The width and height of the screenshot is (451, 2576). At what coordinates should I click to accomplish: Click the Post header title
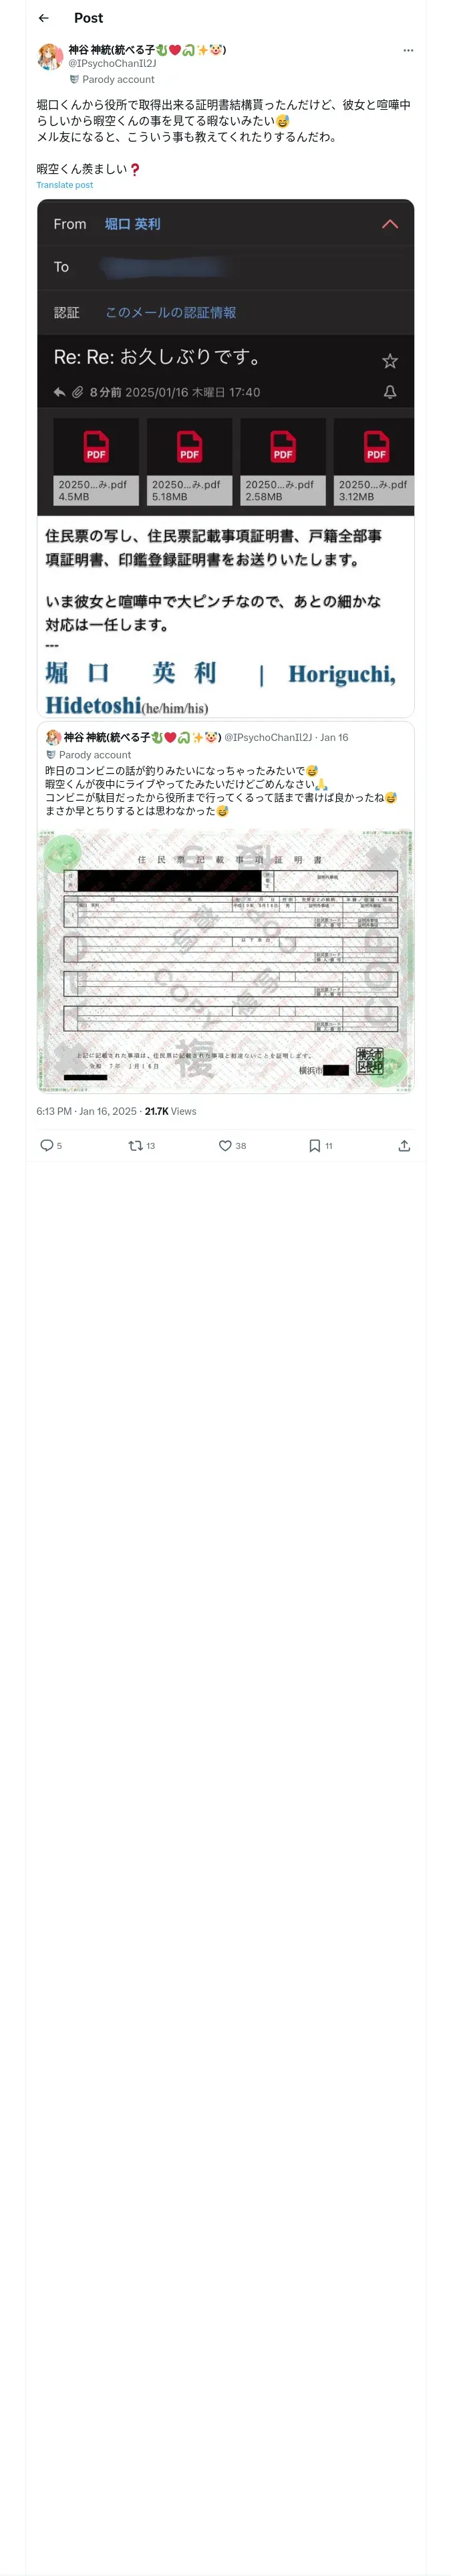(88, 18)
